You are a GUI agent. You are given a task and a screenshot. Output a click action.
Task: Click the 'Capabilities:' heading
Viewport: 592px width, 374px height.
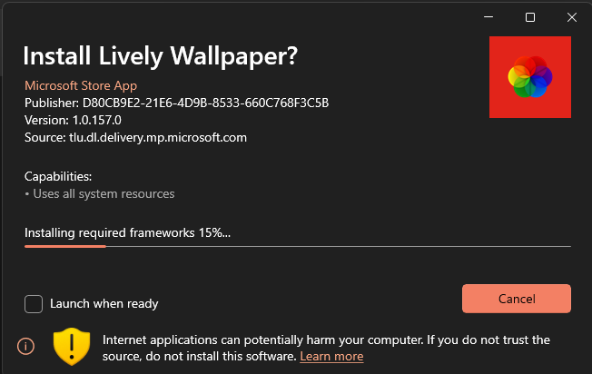58,176
